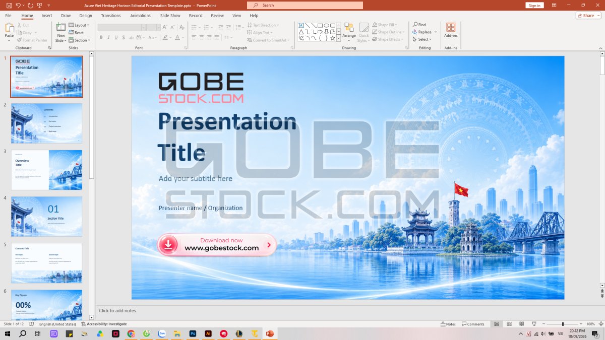
Task: Click to add notes area
Action: point(117,311)
